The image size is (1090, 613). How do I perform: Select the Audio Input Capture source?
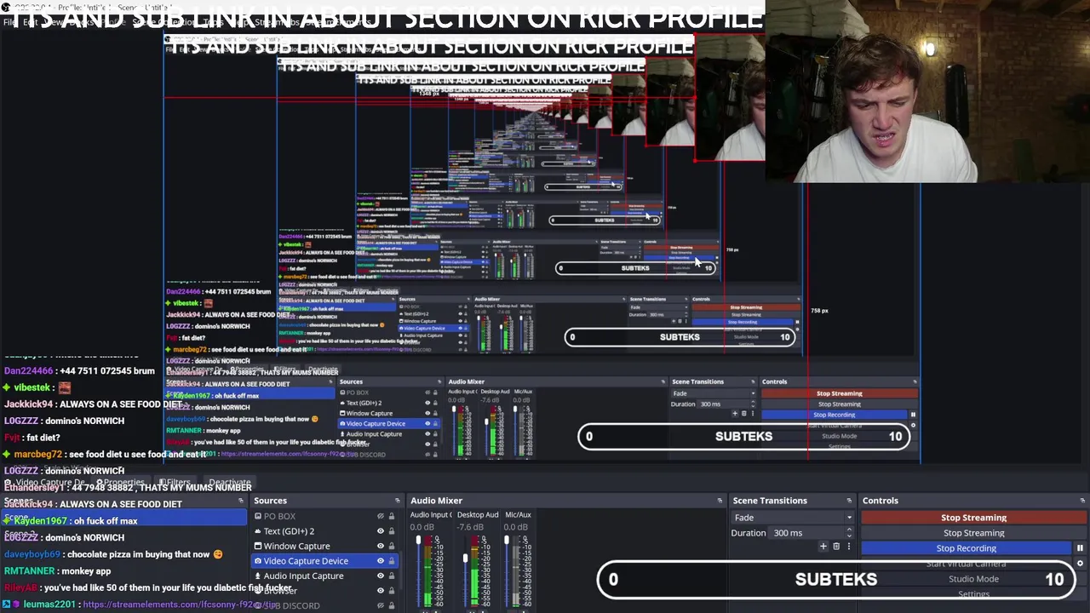[324, 576]
